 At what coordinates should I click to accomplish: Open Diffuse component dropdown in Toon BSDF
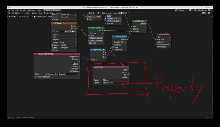click(x=96, y=33)
